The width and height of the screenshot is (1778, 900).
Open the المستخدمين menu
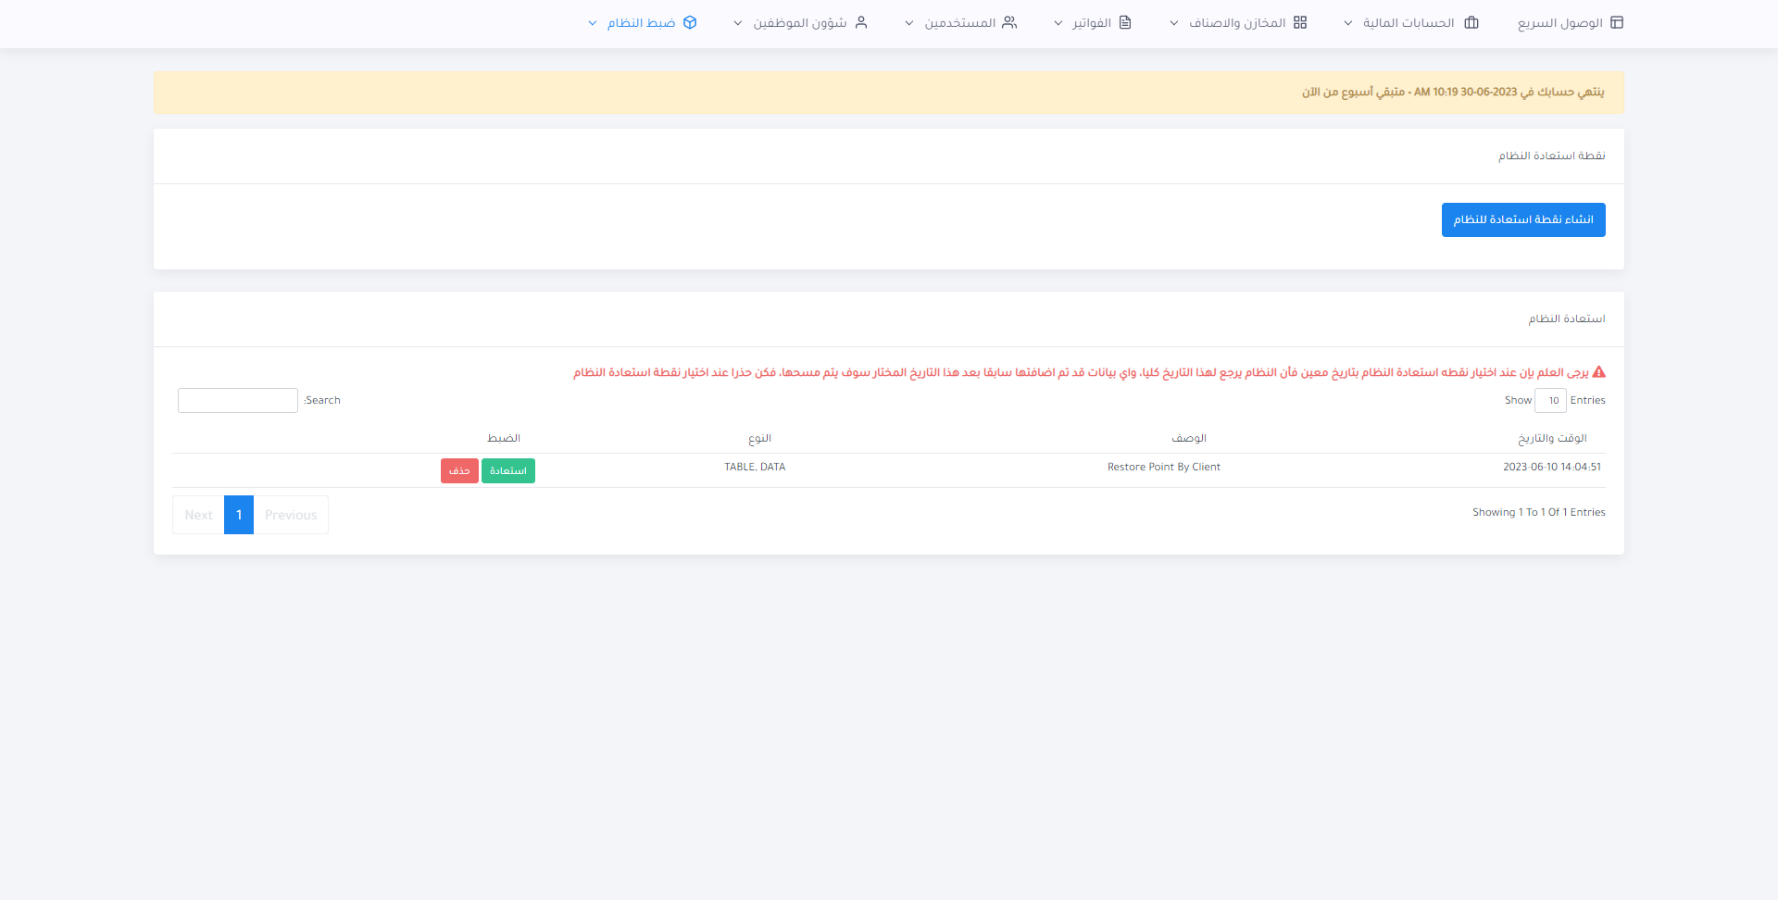click(x=959, y=22)
